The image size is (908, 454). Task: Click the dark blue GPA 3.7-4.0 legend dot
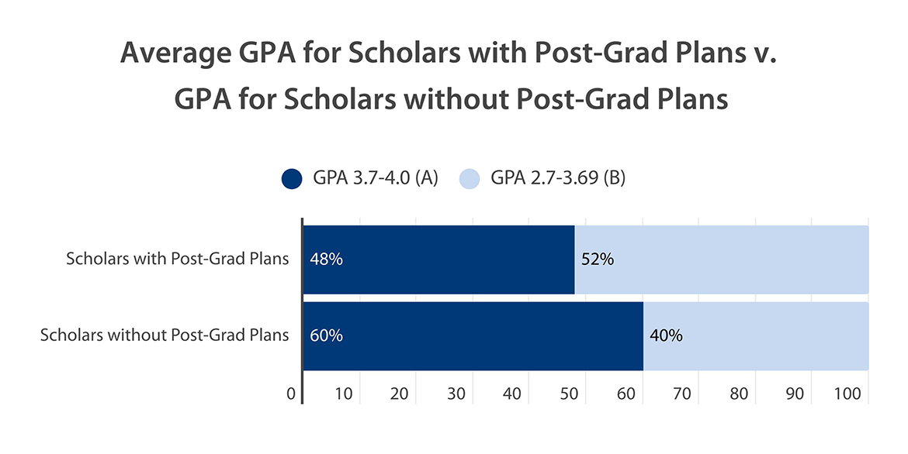pos(291,179)
